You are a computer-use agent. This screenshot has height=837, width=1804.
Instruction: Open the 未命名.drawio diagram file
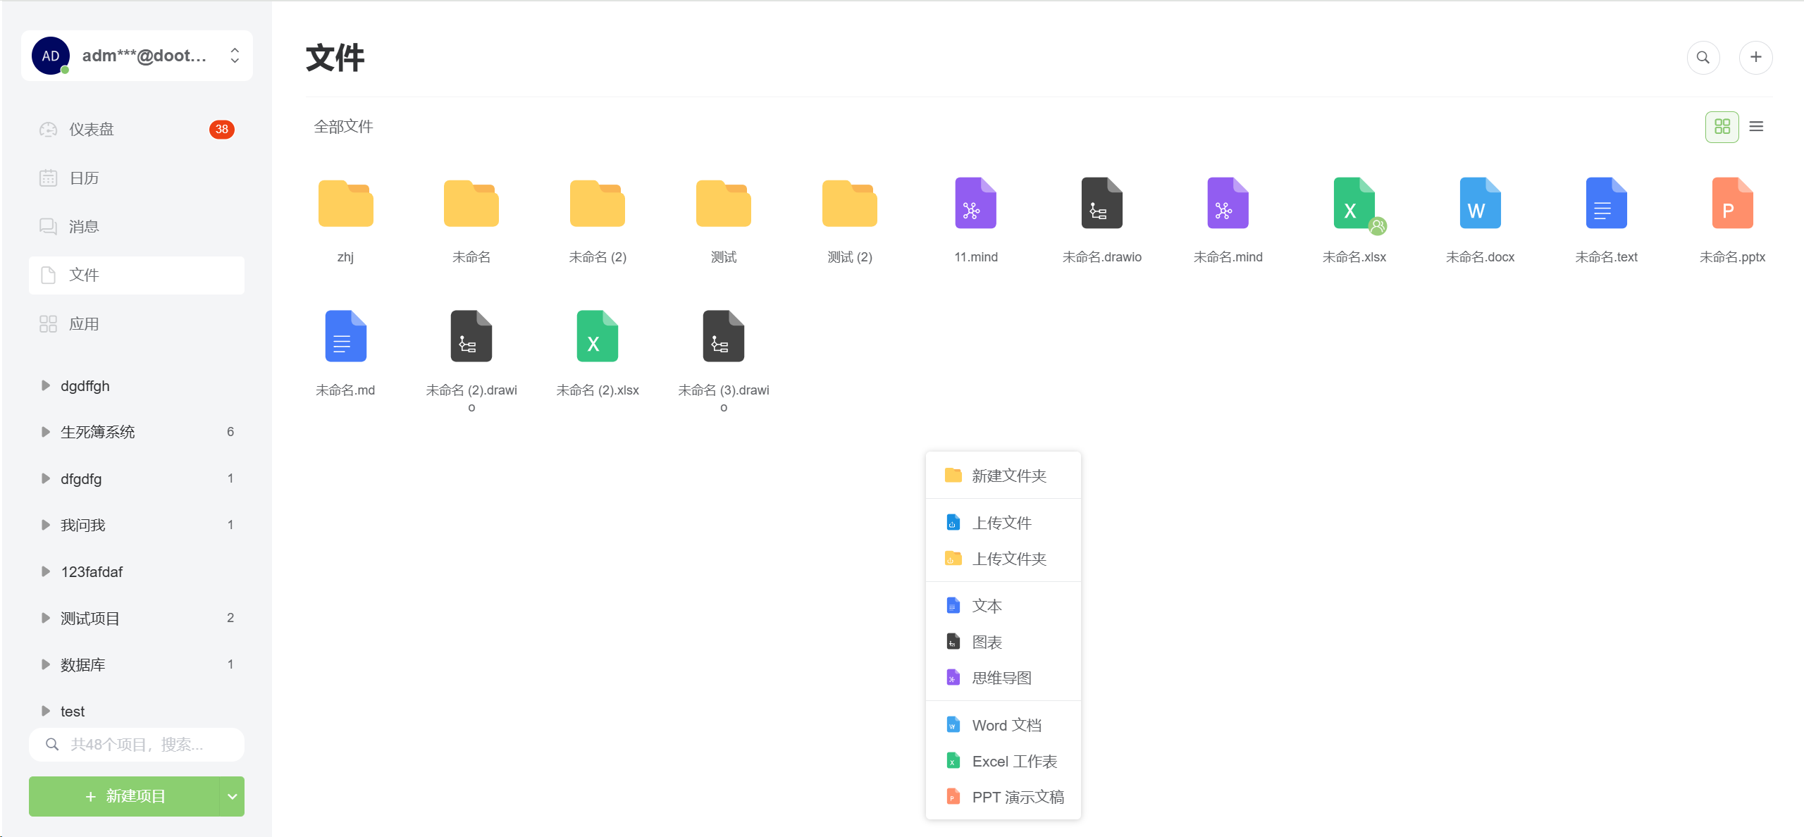coord(1101,204)
